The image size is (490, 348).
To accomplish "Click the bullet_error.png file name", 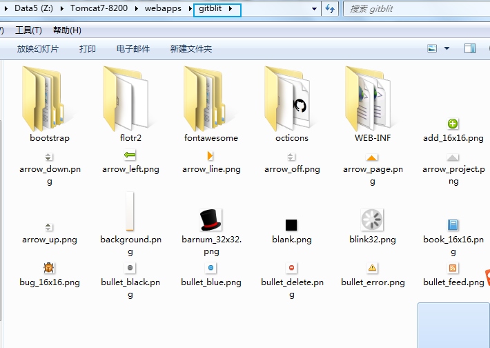I will point(373,282).
